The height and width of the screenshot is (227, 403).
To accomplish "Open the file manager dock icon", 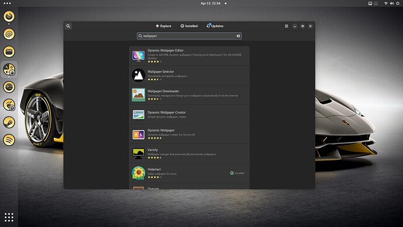I will (x=9, y=51).
